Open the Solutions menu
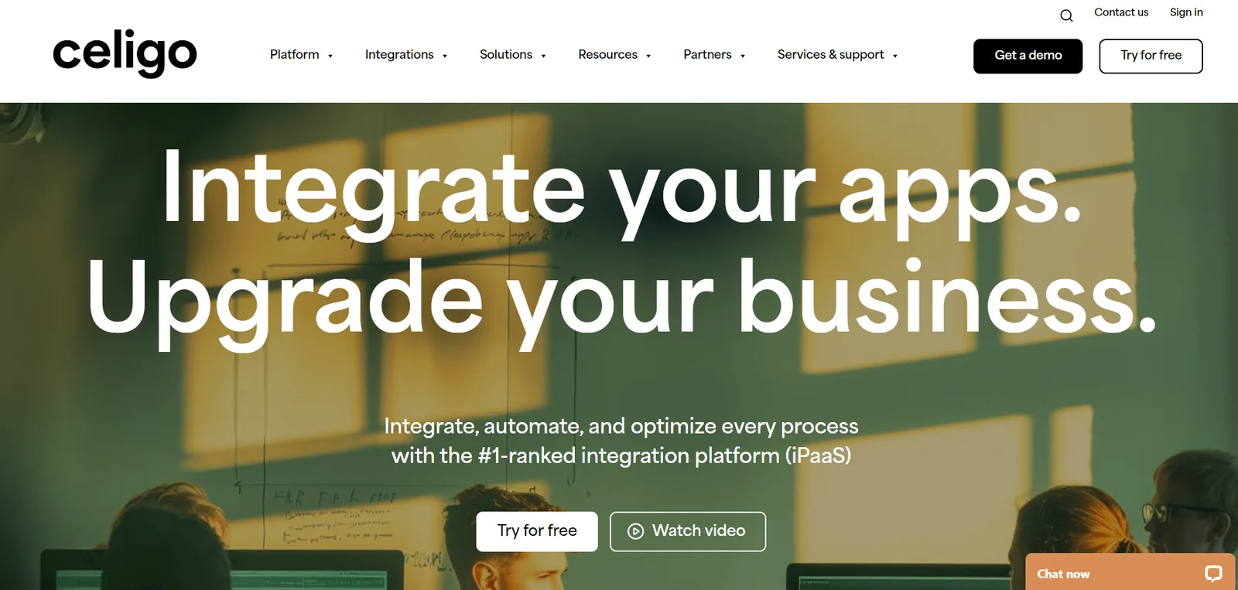The image size is (1238, 590). [x=506, y=55]
